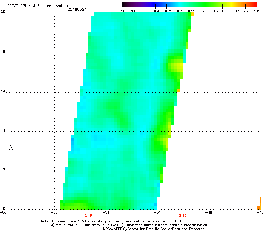
Task: Click longitude axis label -60
Action: coord(3,213)
